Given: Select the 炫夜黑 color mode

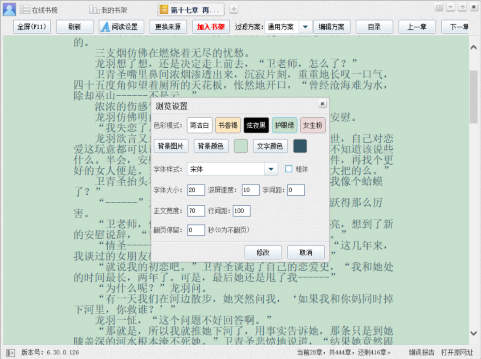Looking at the screenshot, I should (256, 125).
